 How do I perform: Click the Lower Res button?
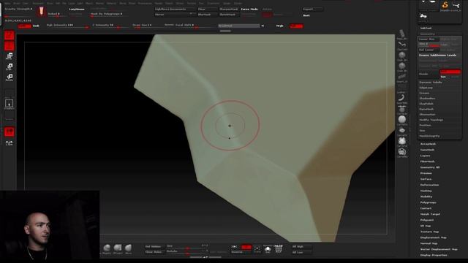point(429,39)
